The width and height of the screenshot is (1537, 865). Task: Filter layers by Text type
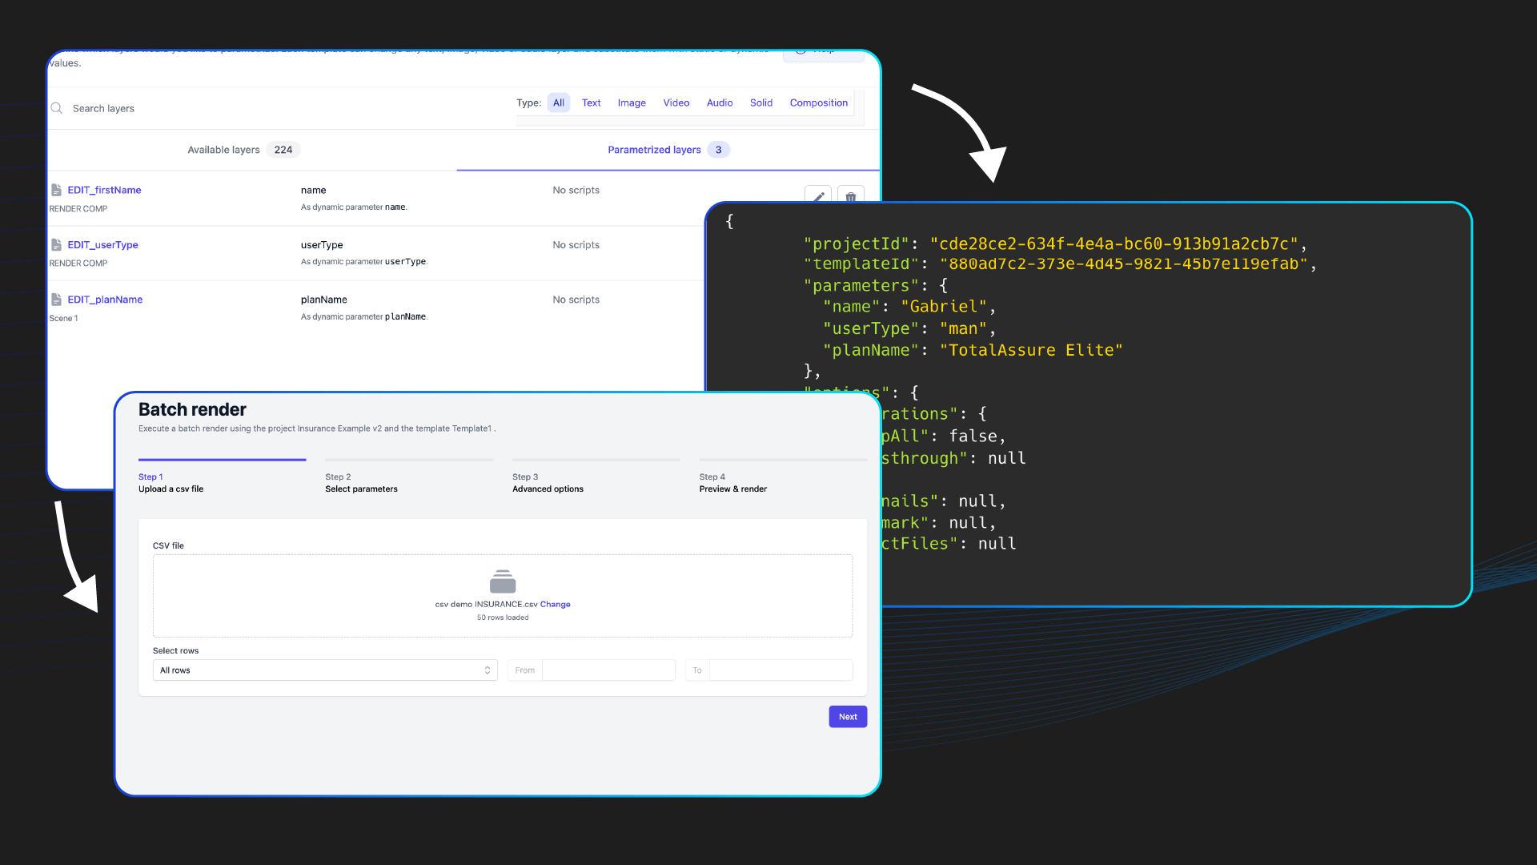(x=591, y=103)
